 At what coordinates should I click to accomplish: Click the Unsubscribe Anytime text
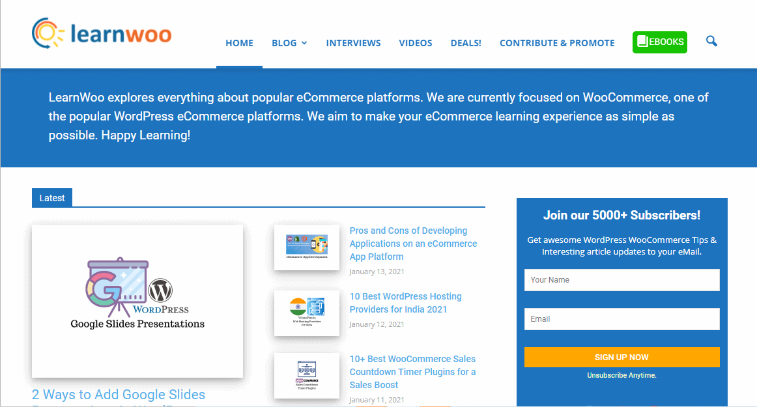[x=621, y=375]
